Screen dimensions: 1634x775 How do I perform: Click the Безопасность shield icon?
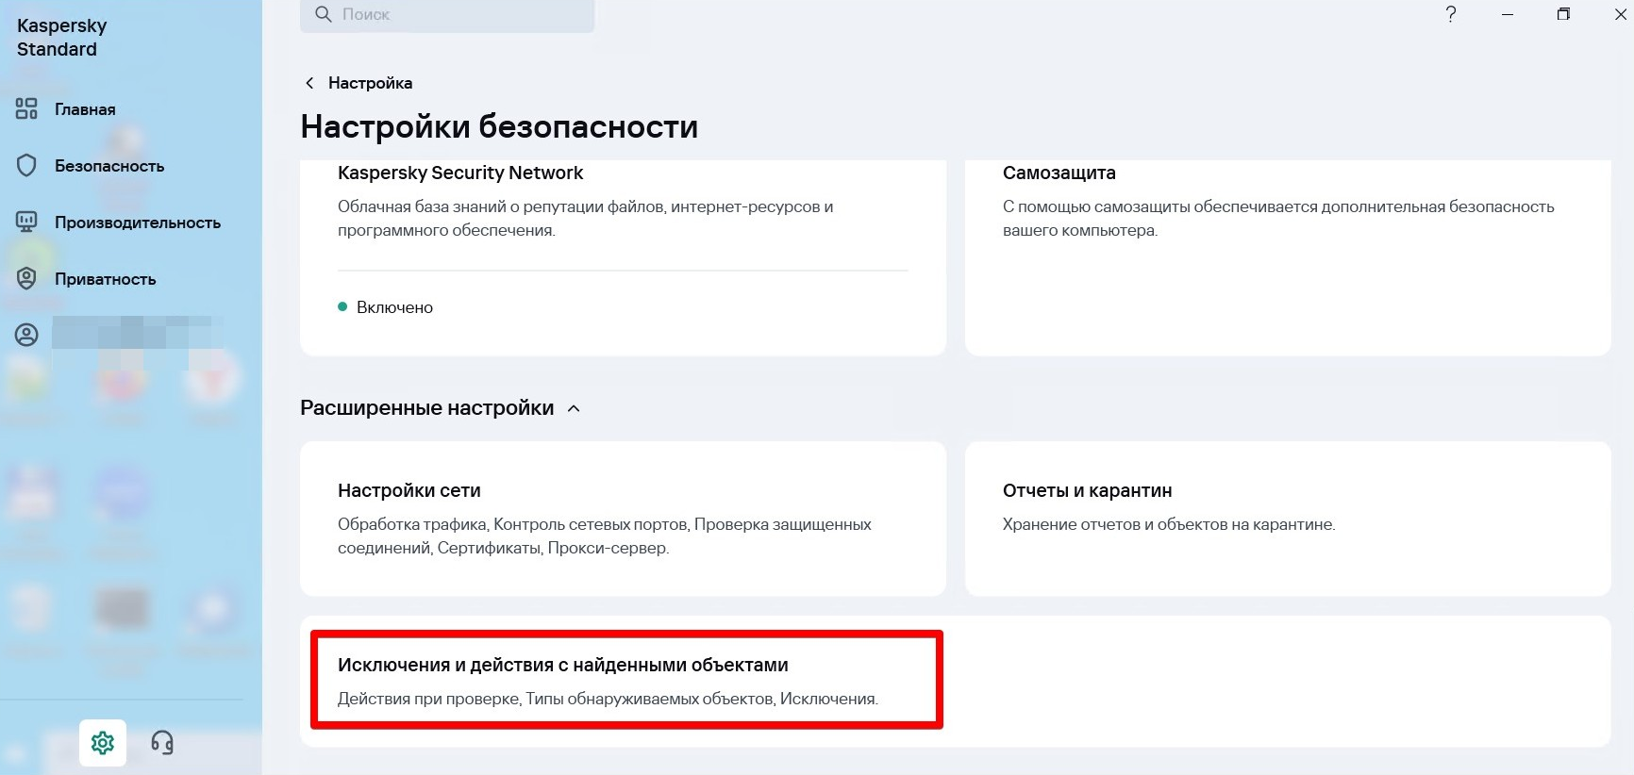tap(26, 166)
